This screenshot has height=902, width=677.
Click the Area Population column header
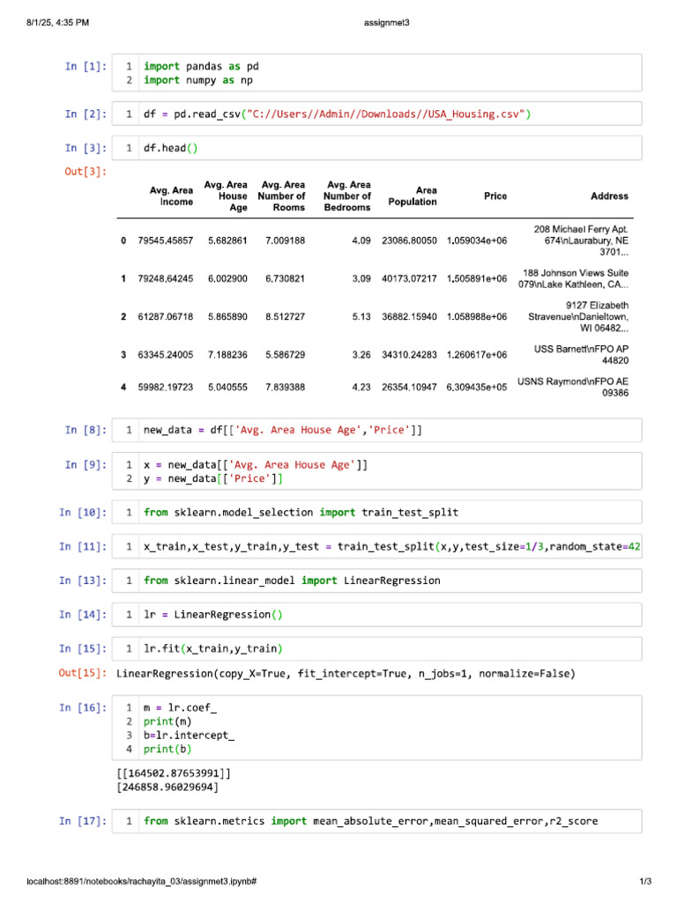point(413,196)
